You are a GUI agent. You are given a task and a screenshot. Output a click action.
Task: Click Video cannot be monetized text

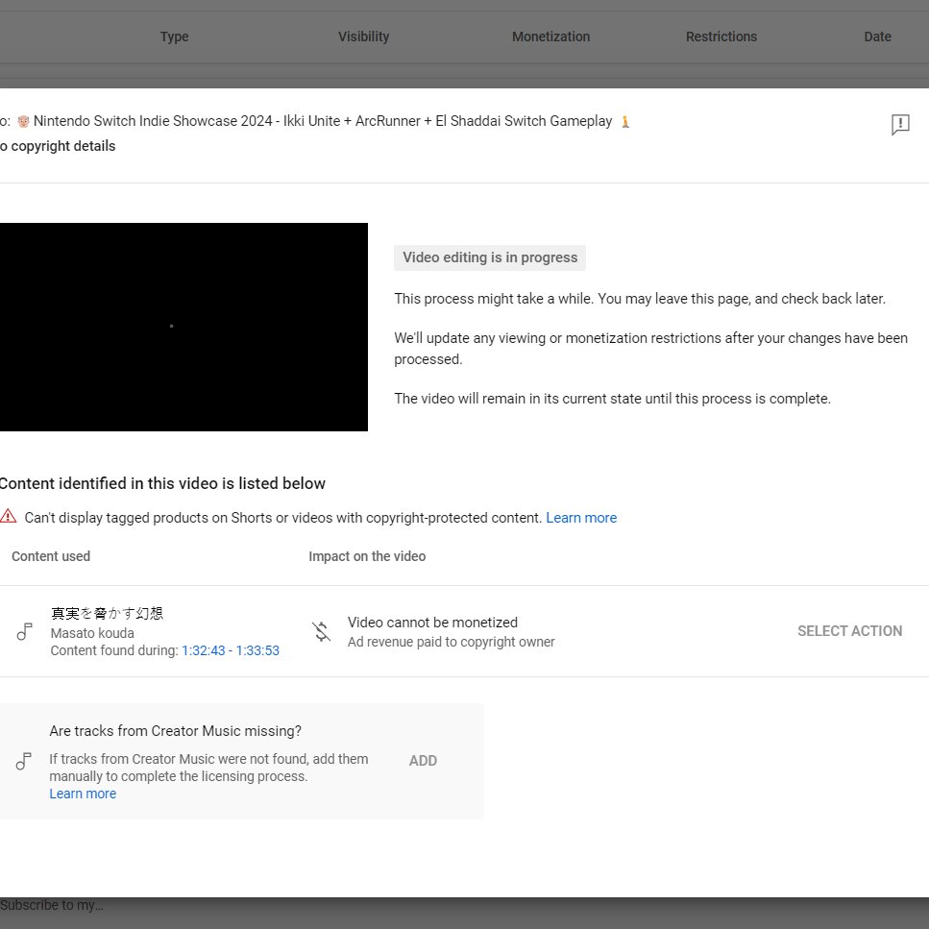(432, 623)
